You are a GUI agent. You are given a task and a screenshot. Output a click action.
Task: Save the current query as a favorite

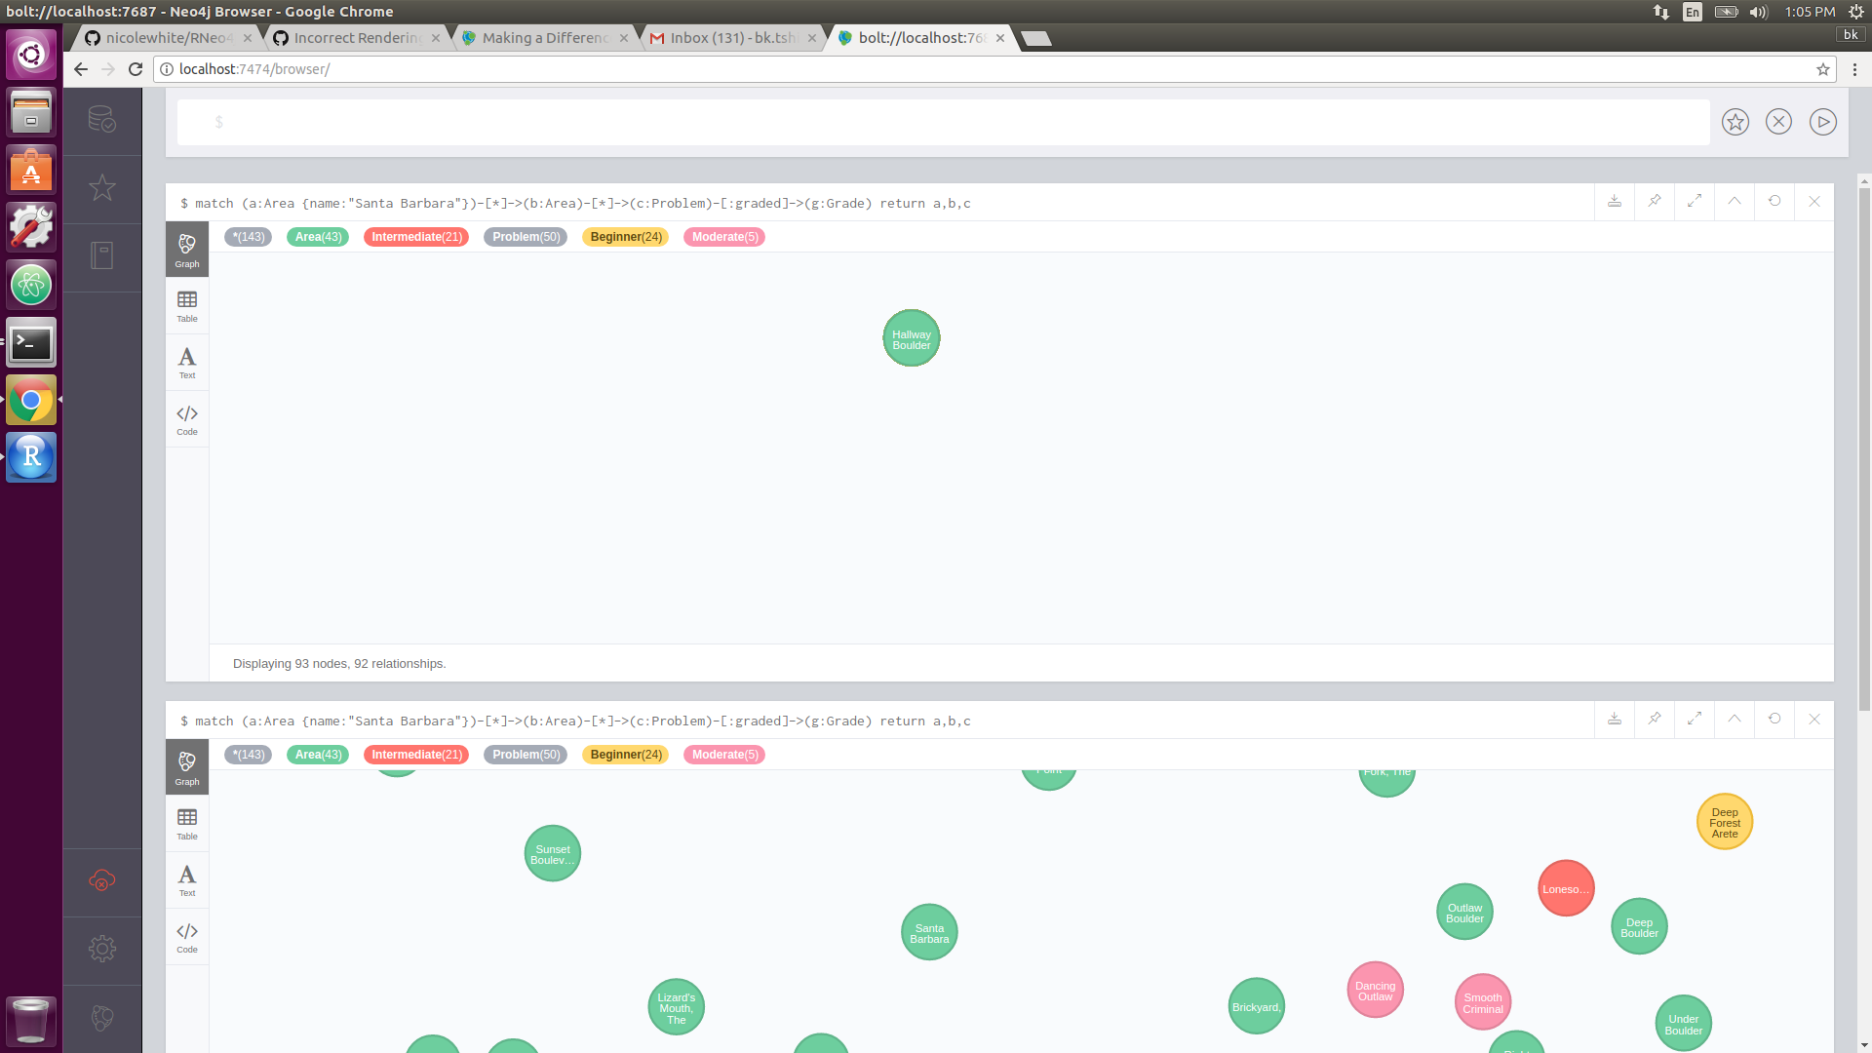pyautogui.click(x=1735, y=121)
